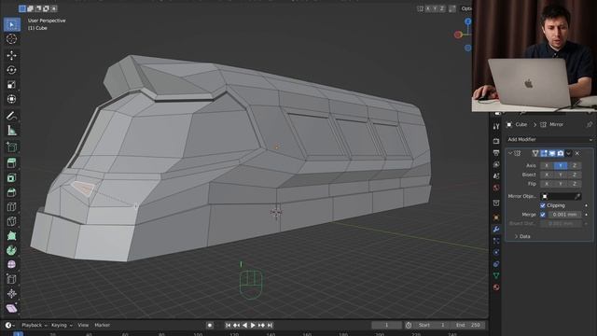Open the Output properties tab
597x336 pixels.
(496, 153)
